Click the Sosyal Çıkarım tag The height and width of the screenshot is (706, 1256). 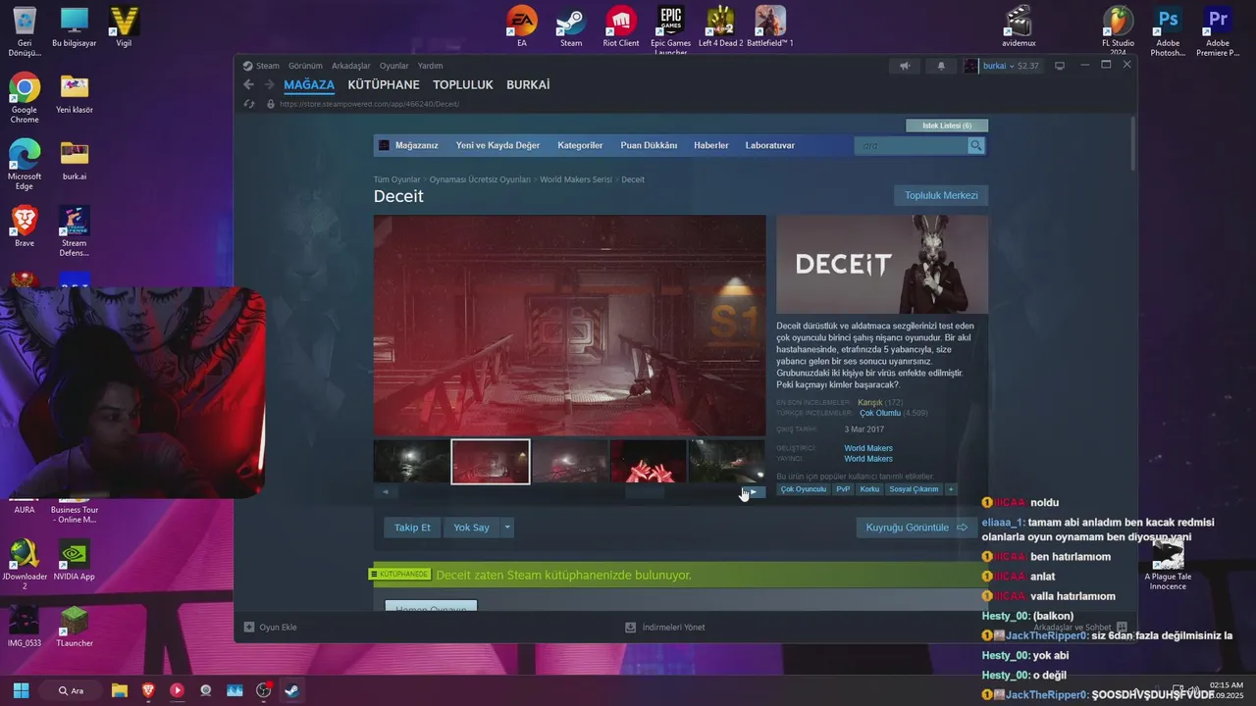click(914, 489)
